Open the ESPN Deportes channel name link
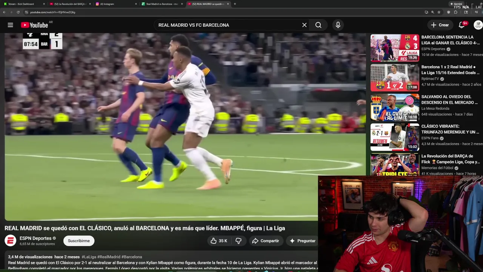The width and height of the screenshot is (483, 272). (35, 238)
